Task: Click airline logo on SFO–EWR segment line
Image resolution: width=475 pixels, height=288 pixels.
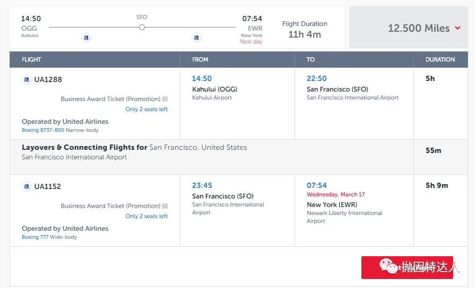Action: [x=196, y=38]
